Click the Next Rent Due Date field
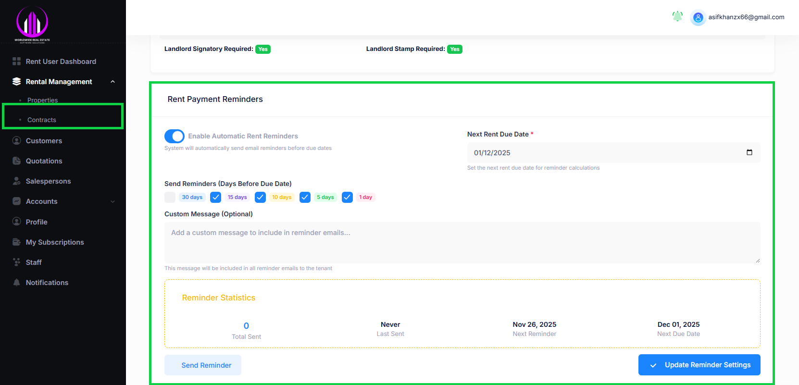The width and height of the screenshot is (799, 385). coord(606,153)
